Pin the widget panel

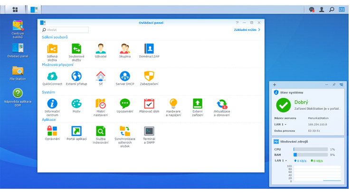[x=334, y=85]
